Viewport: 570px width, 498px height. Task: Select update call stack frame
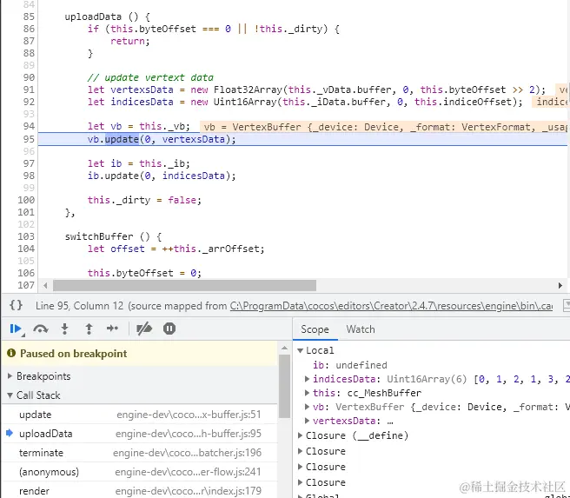[140, 415]
